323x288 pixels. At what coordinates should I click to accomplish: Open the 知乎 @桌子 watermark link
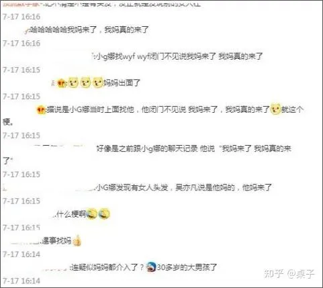pos(289,273)
